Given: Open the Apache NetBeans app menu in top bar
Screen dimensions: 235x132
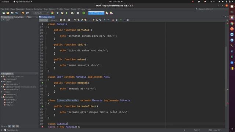Looking at the screenshot, I should (23, 1).
